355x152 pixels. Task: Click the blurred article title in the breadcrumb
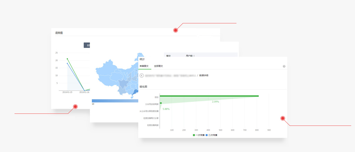point(170,75)
